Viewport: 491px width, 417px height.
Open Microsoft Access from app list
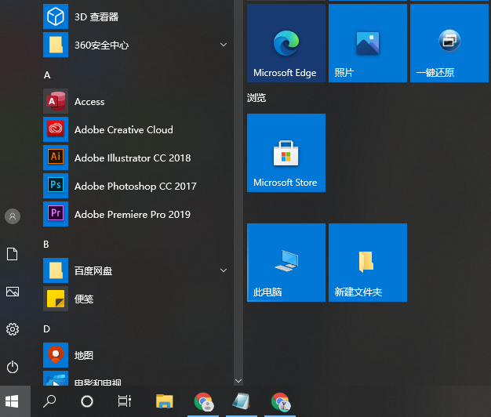click(x=89, y=101)
